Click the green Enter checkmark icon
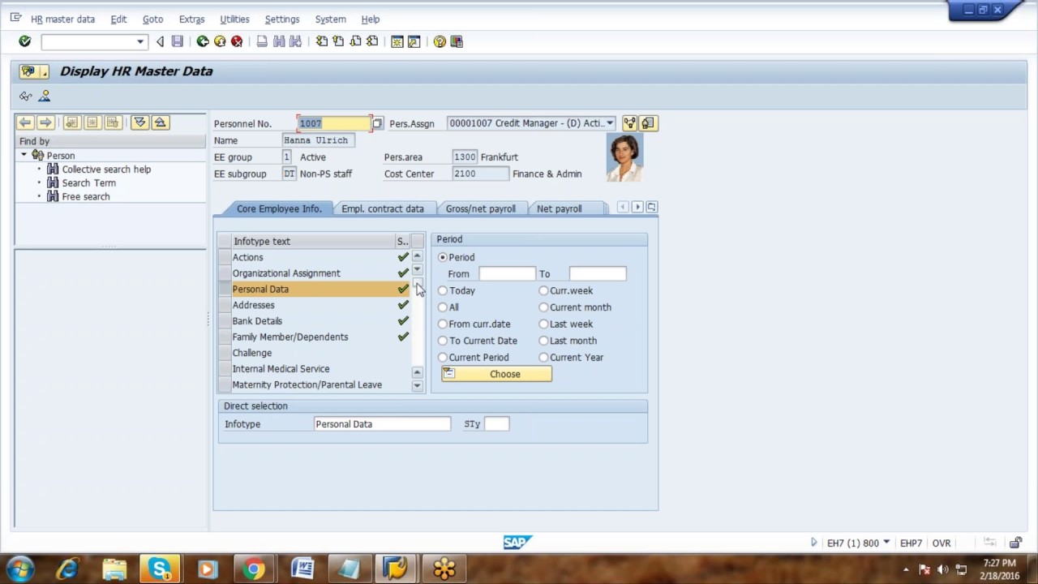This screenshot has width=1038, height=584. click(24, 41)
